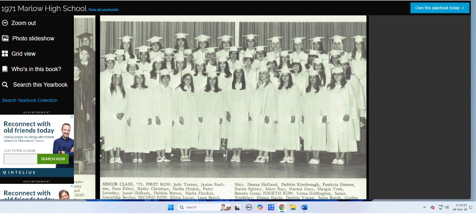476x214 pixels.
Task: Click the Intelius name input field
Action: point(20,159)
